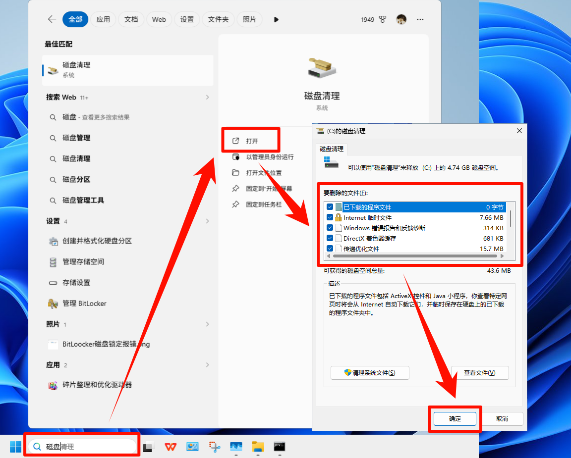Select the 磁盘 - 查看更多搜索结果 suggestion

(x=128, y=117)
